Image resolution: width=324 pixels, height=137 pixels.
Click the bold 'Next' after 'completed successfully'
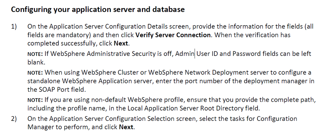pyautogui.click(x=121, y=44)
